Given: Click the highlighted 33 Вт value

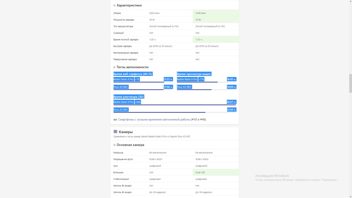Looking at the screenshot, I should pyautogui.click(x=198, y=20).
